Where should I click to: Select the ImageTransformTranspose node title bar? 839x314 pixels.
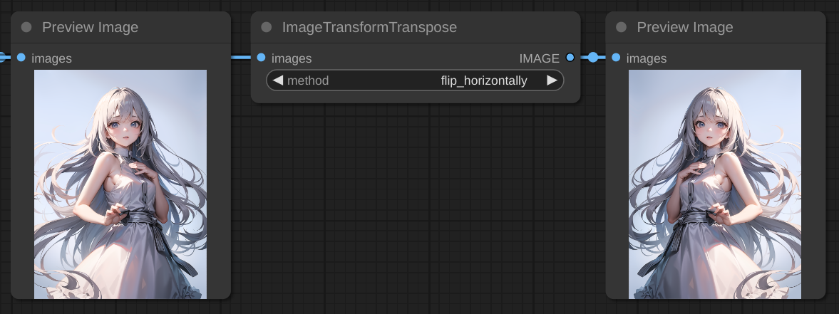click(x=413, y=28)
